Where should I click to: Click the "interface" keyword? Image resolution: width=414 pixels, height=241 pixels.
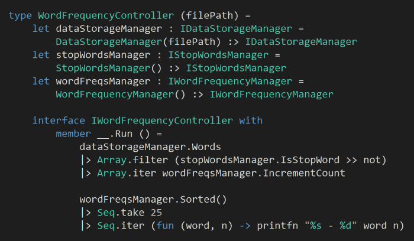click(59, 120)
